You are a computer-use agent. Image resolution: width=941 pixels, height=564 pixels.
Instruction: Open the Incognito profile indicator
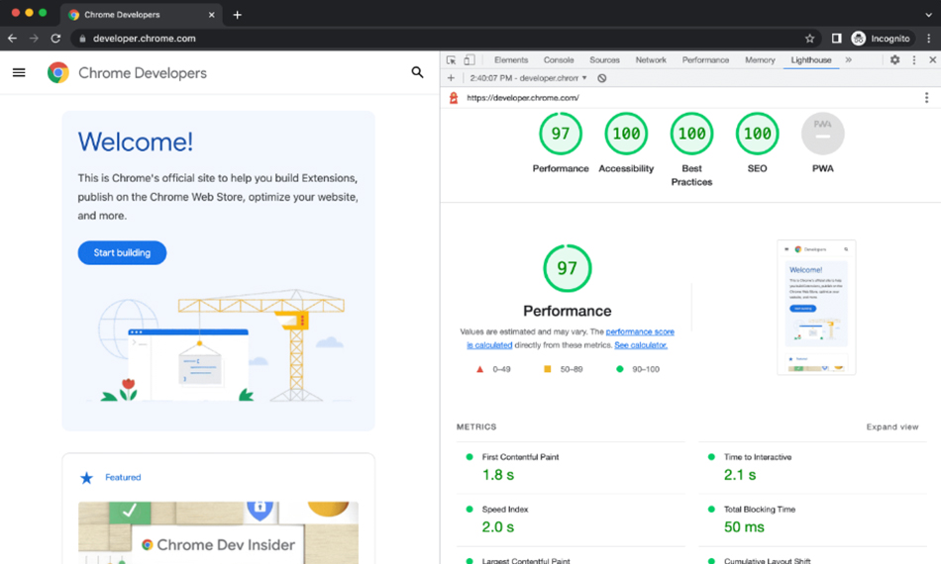881,39
